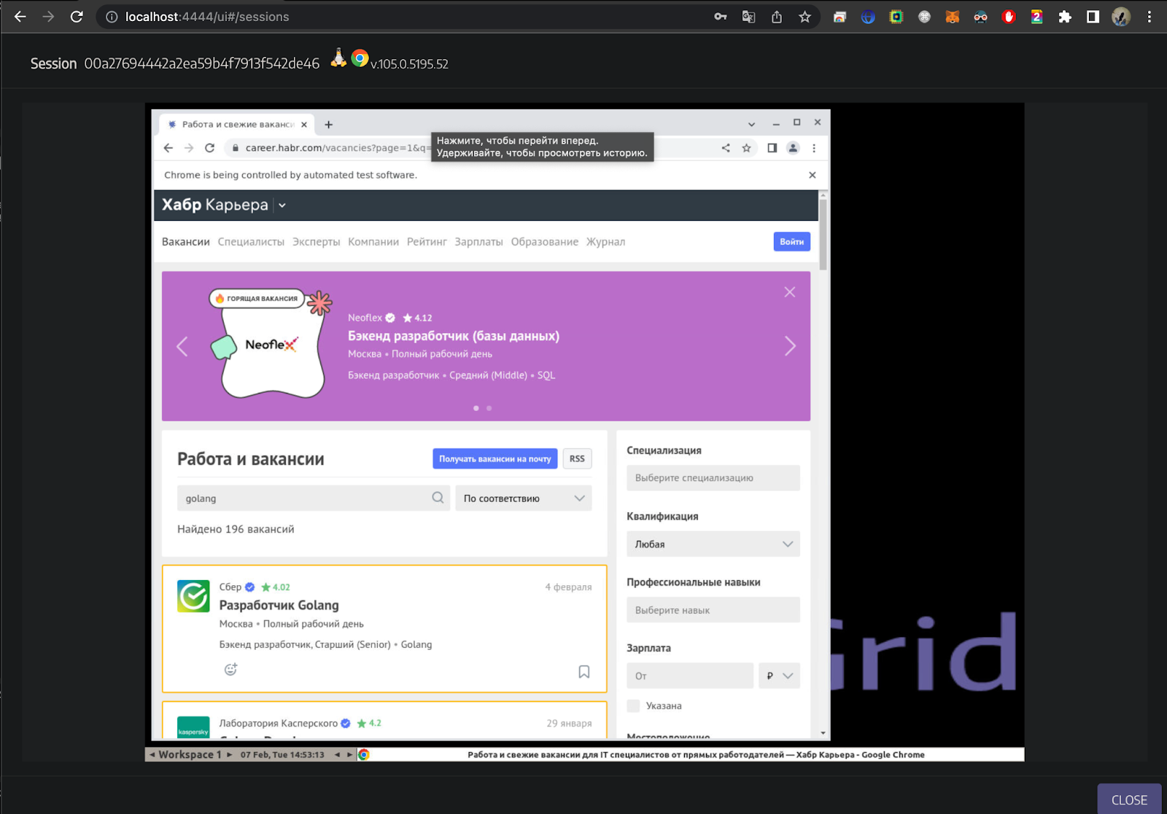This screenshot has width=1167, height=814.
Task: Expand the Квалификация Любая dropdown
Action: 713,544
